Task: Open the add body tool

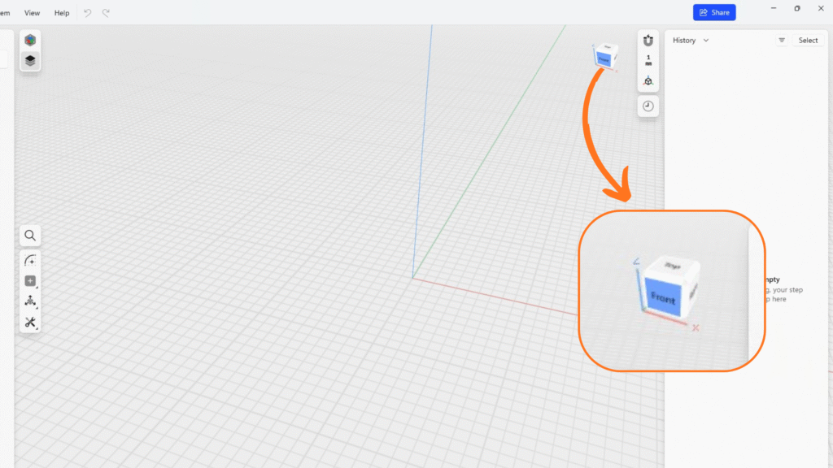Action: pyautogui.click(x=30, y=281)
